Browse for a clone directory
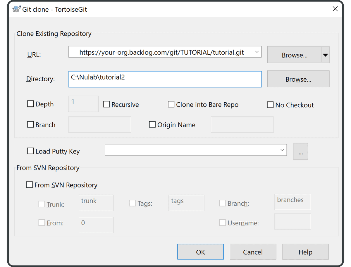 tap(298, 79)
